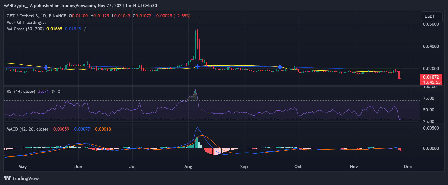Click the red 0.01072 current price label
The height and width of the screenshot is (185, 448).
click(x=431, y=77)
